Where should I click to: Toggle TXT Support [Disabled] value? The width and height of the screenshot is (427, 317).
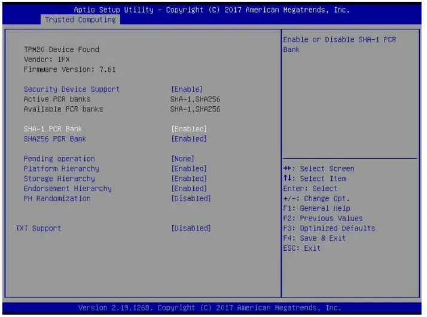[x=191, y=229]
